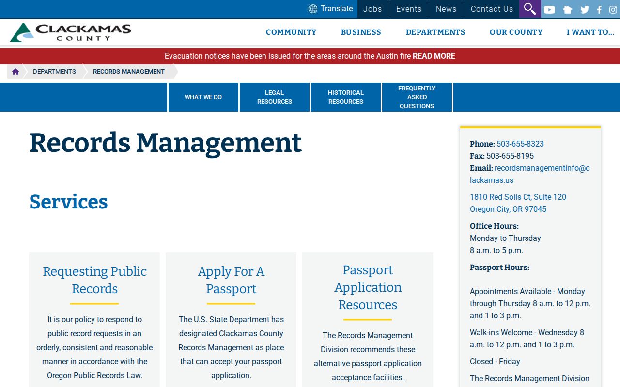This screenshot has width=620, height=387.
Task: Open the News link
Action: point(446,9)
